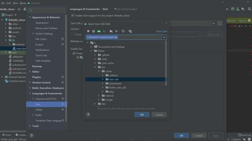The image size is (252, 141).
Task: Open File menu
Action: [x=3, y=3]
